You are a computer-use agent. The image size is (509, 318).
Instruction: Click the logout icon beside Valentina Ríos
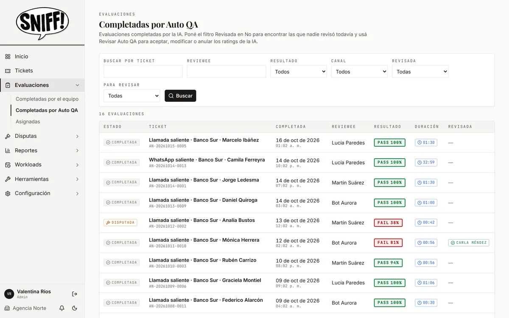coord(75,294)
